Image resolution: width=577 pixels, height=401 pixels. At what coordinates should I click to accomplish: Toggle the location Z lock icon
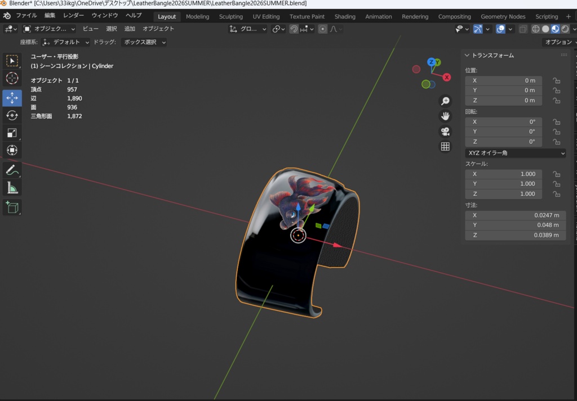pos(556,100)
